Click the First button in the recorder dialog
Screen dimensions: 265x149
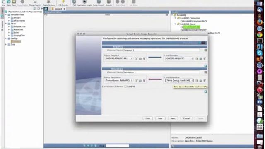[148, 118]
